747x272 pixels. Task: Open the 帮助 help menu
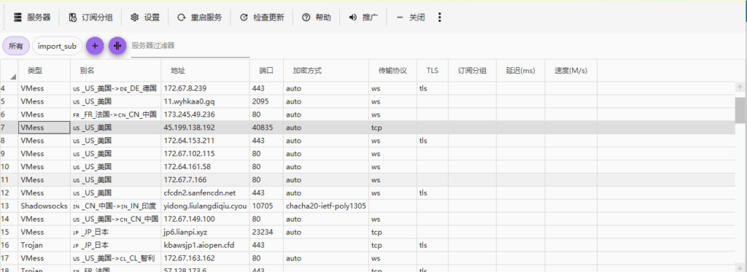coord(316,18)
